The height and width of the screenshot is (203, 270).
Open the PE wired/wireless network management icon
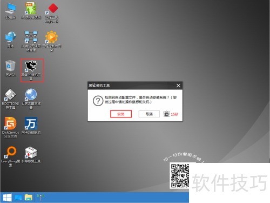tap(31, 41)
